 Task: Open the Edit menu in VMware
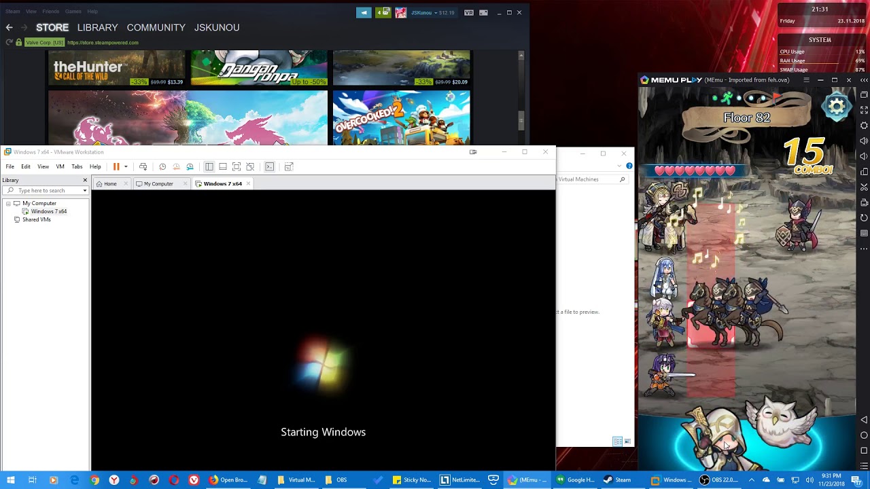26,166
